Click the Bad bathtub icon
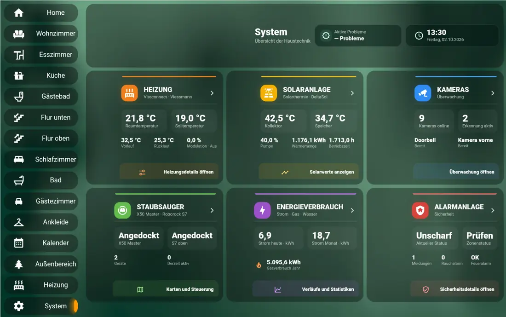Viewport: 506px width, 317px height. click(x=19, y=180)
